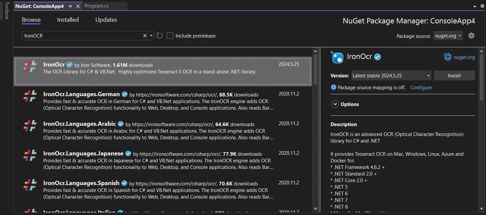This screenshot has width=486, height=215.
Task: Select the IronOcr.Languages.German package icon
Action: point(30,96)
